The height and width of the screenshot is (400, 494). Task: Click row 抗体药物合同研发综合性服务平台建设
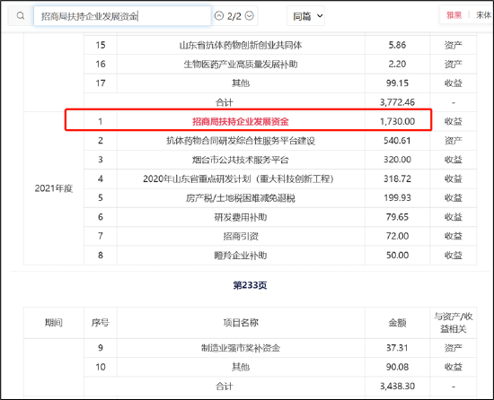click(241, 141)
